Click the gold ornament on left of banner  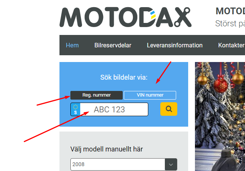[202, 80]
